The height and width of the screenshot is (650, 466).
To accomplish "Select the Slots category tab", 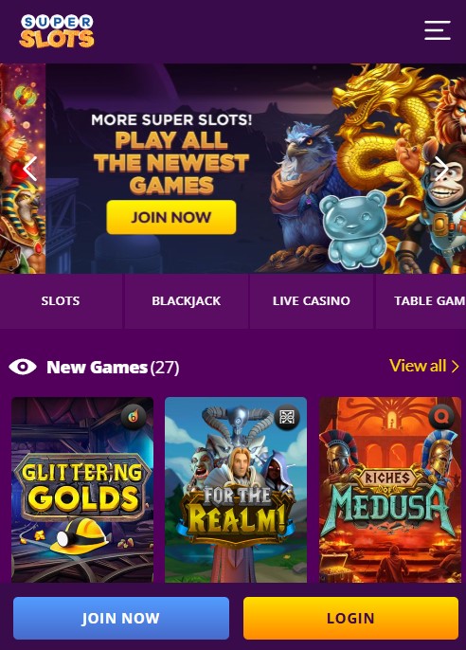I will (x=61, y=301).
